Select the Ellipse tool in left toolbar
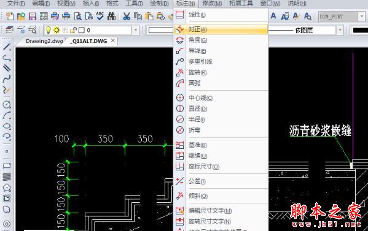This screenshot has height=231, width=368. [x=7, y=126]
